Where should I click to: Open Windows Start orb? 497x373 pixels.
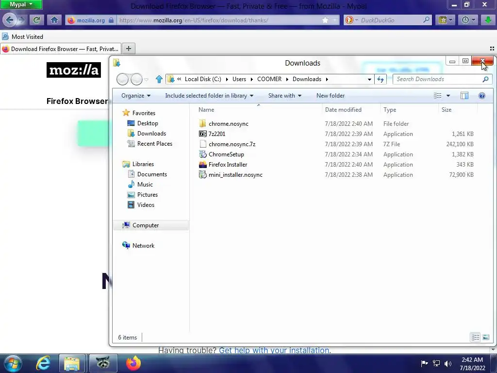click(x=13, y=363)
